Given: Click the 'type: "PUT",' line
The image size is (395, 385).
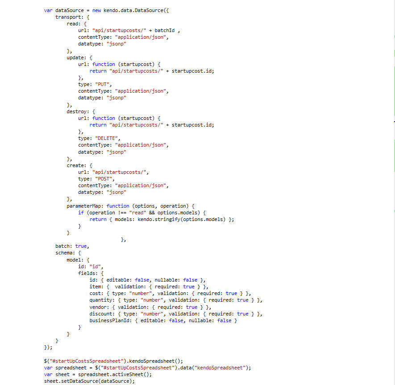Looking at the screenshot, I should point(95,84).
